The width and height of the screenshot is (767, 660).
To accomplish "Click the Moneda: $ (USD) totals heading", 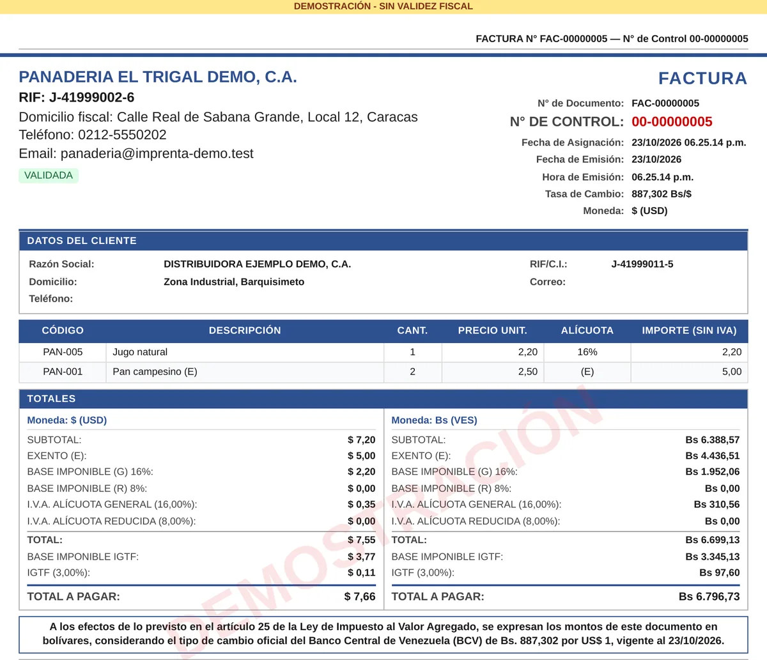I will tap(67, 420).
